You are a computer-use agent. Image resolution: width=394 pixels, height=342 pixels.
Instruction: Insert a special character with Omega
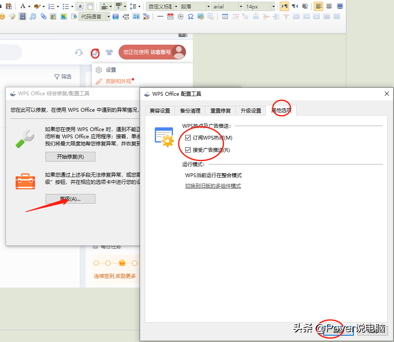(x=191, y=16)
